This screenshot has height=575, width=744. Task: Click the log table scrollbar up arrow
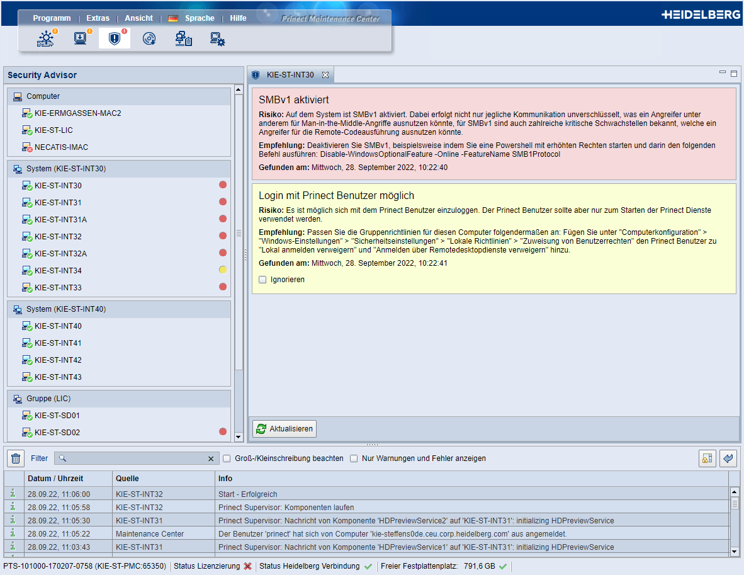pos(735,491)
